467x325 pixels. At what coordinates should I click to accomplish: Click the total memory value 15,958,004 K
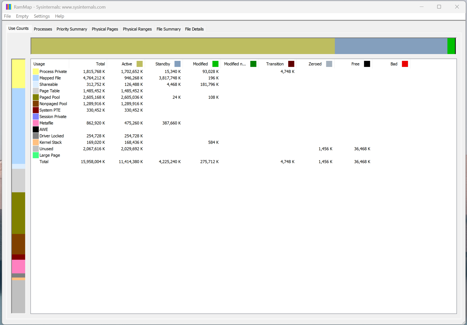click(x=93, y=162)
